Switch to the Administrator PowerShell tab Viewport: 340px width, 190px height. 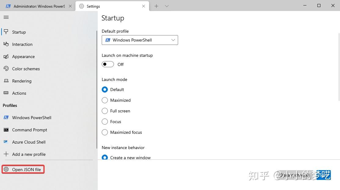[37, 6]
